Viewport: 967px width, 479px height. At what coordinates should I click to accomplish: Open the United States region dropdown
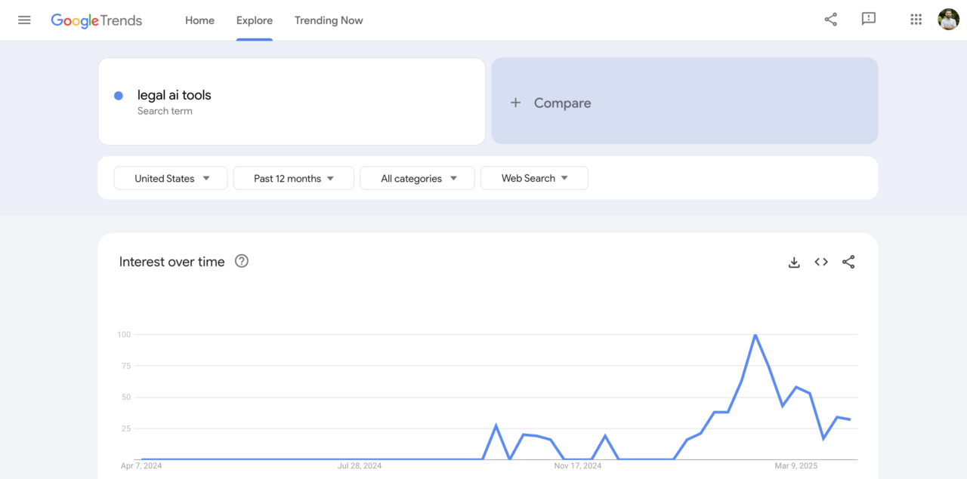tap(171, 178)
